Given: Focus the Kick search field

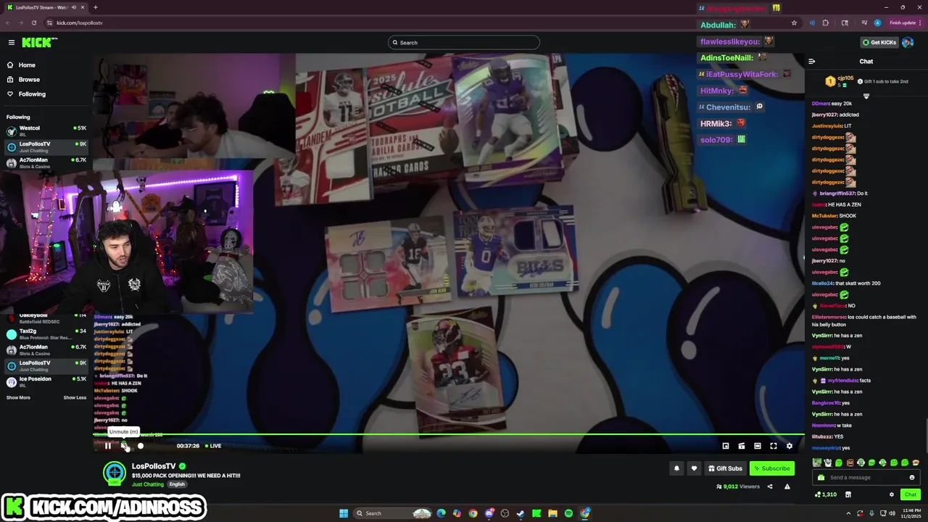Looking at the screenshot, I should (464, 43).
